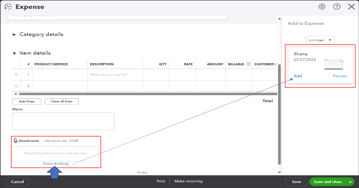Screen dimensions: 359x188
Task: Open the Privacy link
Action: pyautogui.click(x=142, y=172)
